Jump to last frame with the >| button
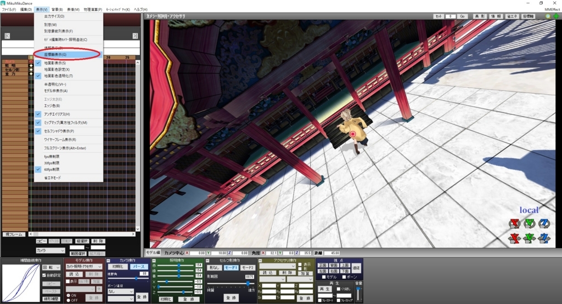This screenshot has width=562, height=304. [135, 36]
